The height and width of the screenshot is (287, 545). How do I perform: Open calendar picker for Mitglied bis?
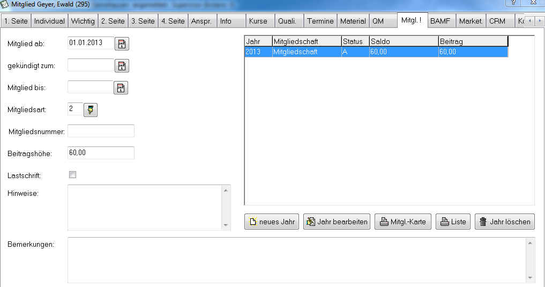[121, 87]
